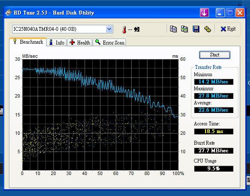Start the benchmark test
Image resolution: width=250 pixels, height=196 pixels.
click(215, 55)
